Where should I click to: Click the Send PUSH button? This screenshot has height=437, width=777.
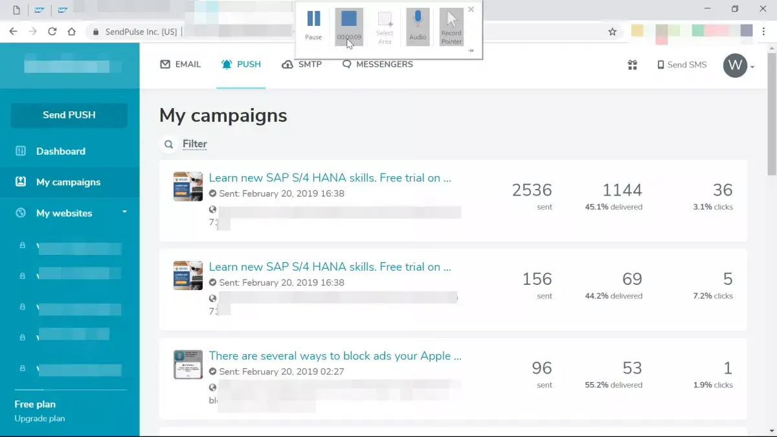pos(69,115)
